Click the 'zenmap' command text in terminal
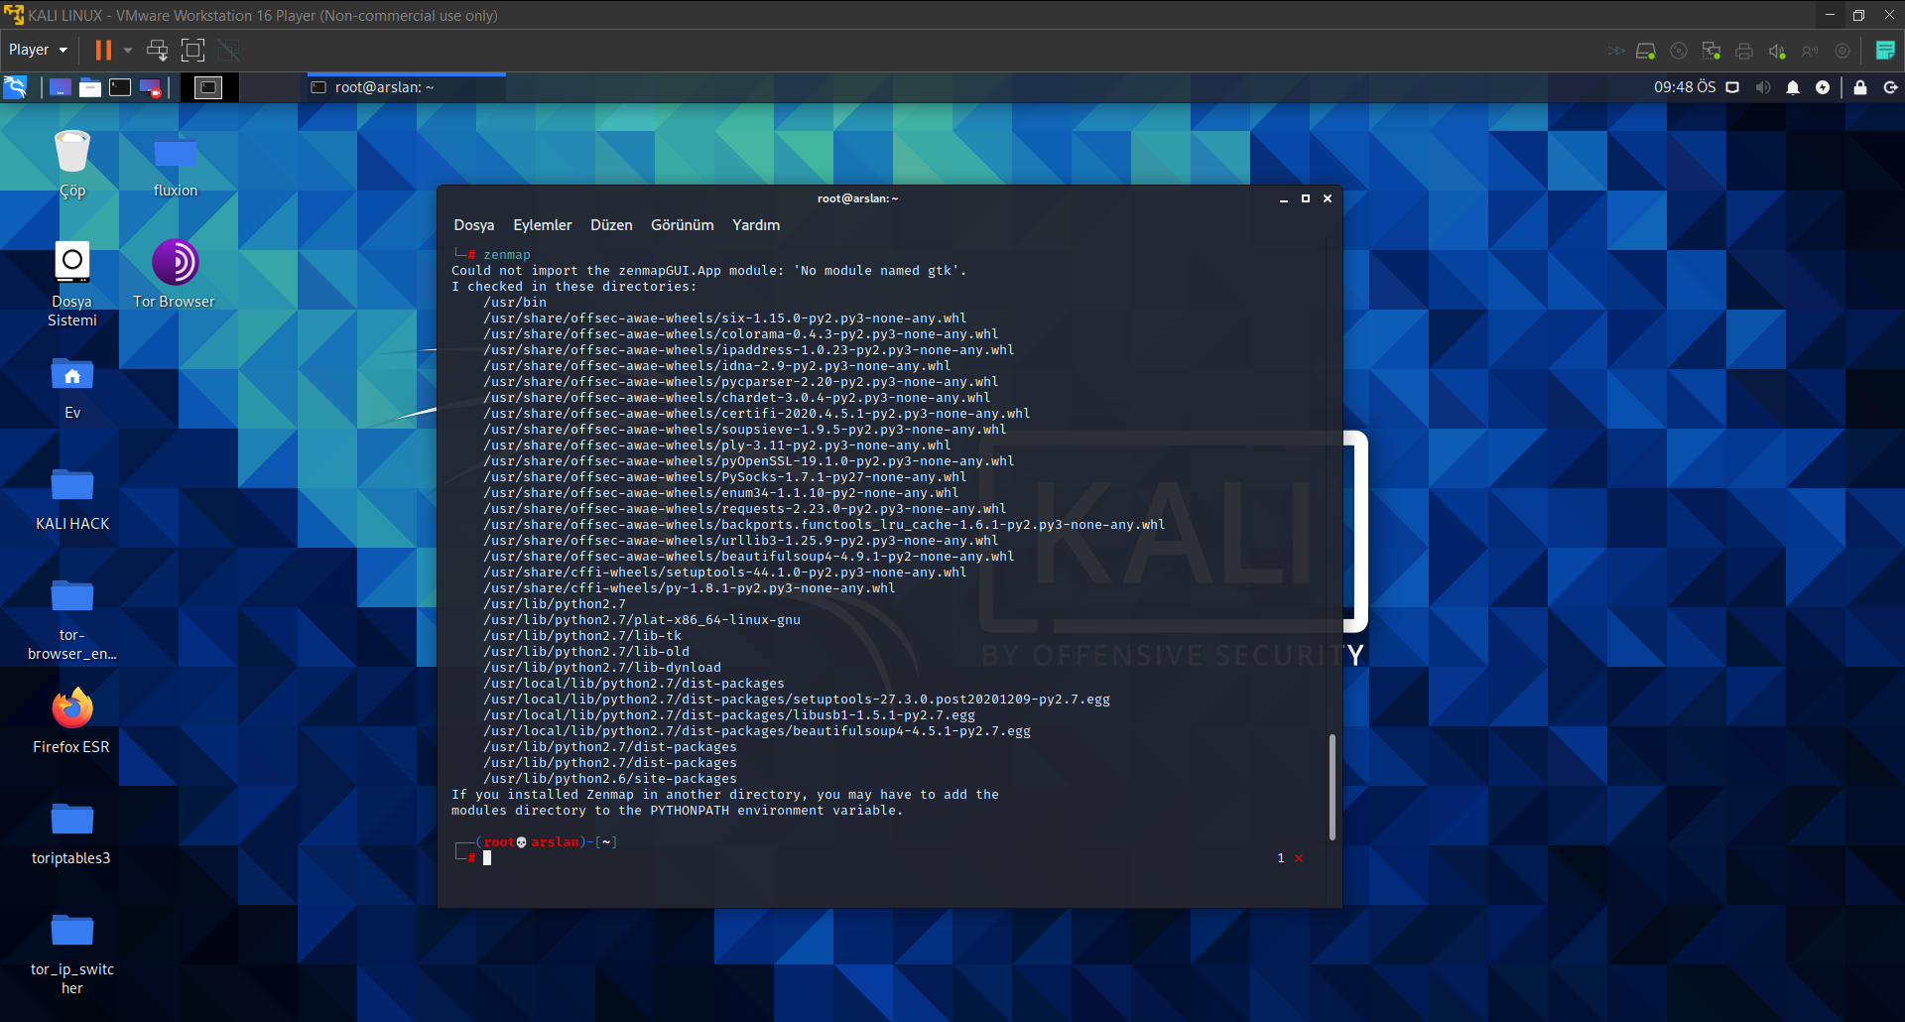Viewport: 1905px width, 1022px height. click(507, 255)
